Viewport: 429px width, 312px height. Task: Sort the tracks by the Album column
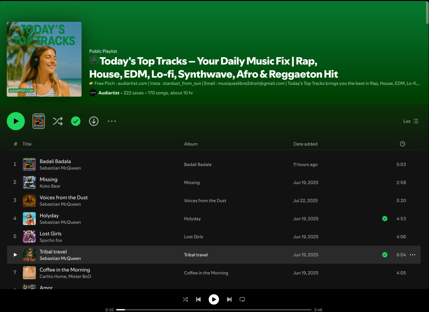(191, 144)
